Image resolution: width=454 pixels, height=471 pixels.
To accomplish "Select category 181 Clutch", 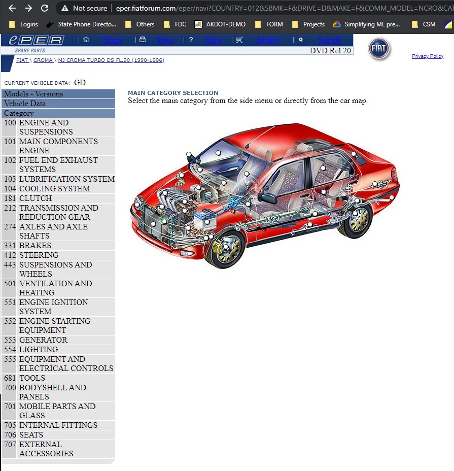I will click(58, 198).
